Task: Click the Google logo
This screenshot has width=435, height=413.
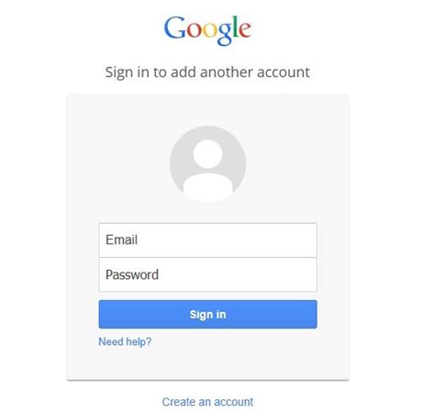Action: (x=207, y=30)
